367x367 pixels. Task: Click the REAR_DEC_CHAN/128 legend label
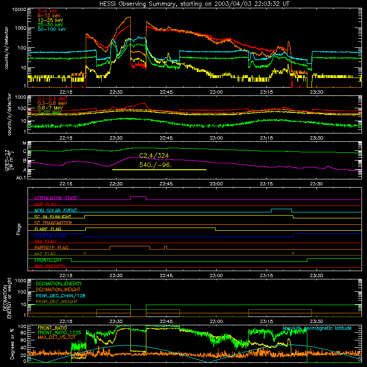pos(61,296)
